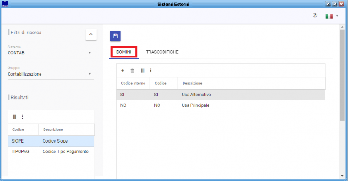This screenshot has width=348, height=181.
Task: Click the trash delete icon in domain table
Action: (x=132, y=71)
